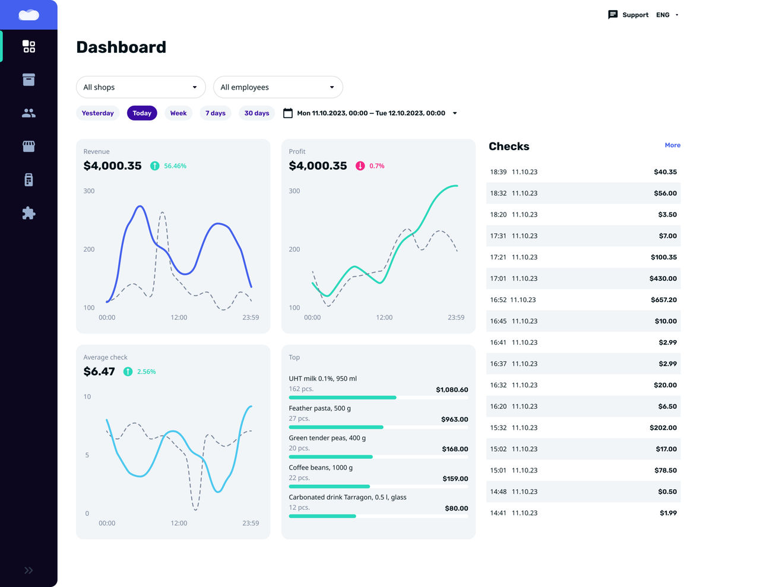
Task: Open the archive box icon in sidebar
Action: click(x=28, y=80)
